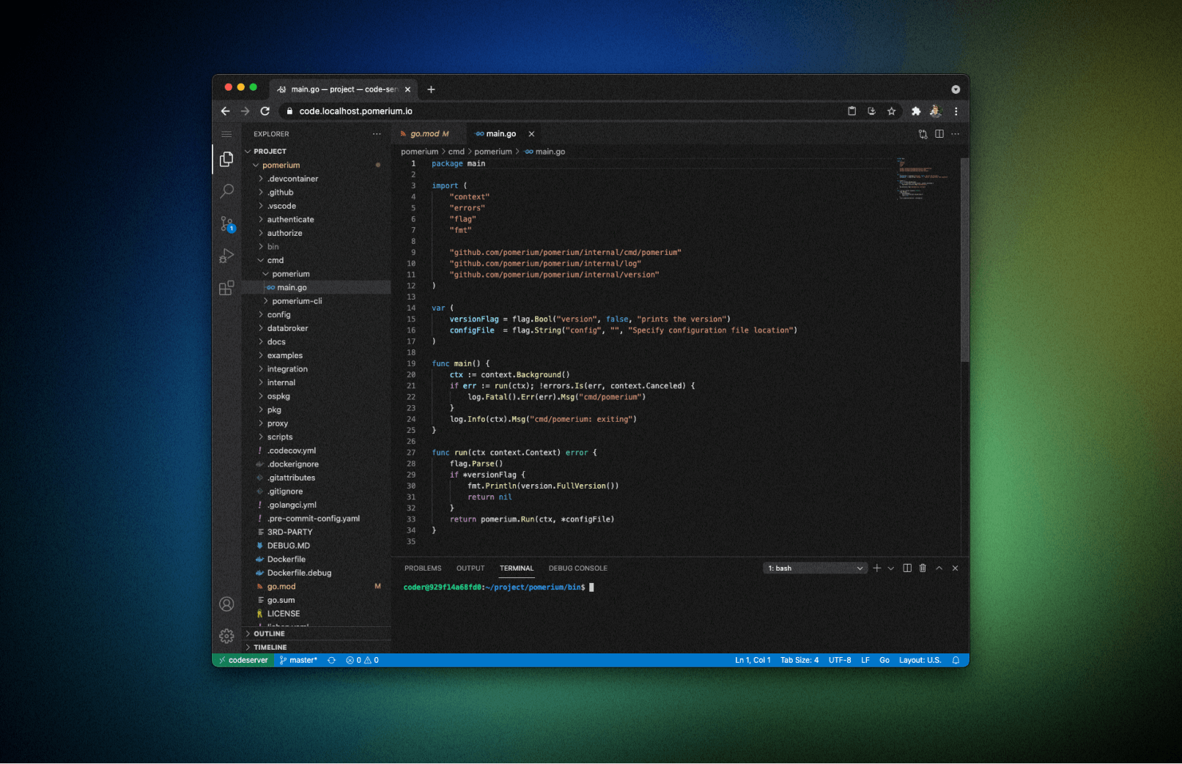Open the Source Control view
The image size is (1182, 764).
coord(226,223)
